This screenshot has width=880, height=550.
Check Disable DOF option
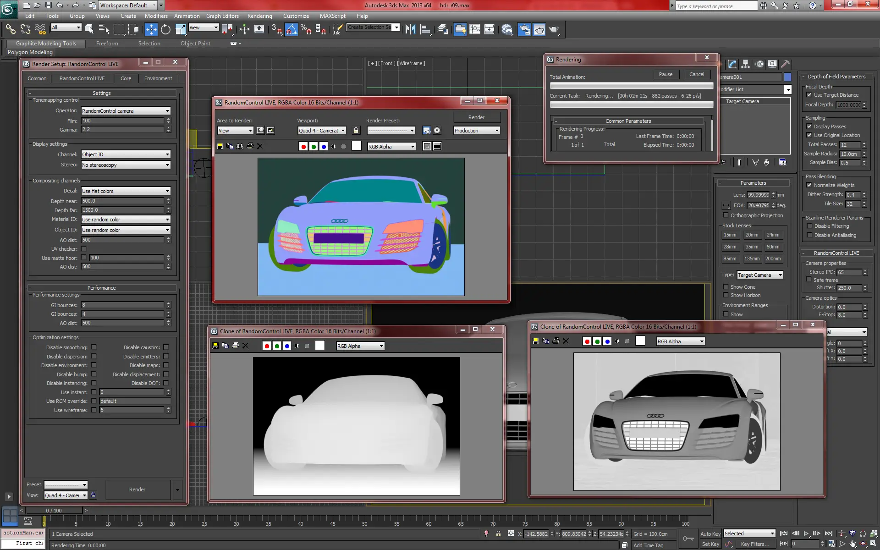tap(166, 383)
